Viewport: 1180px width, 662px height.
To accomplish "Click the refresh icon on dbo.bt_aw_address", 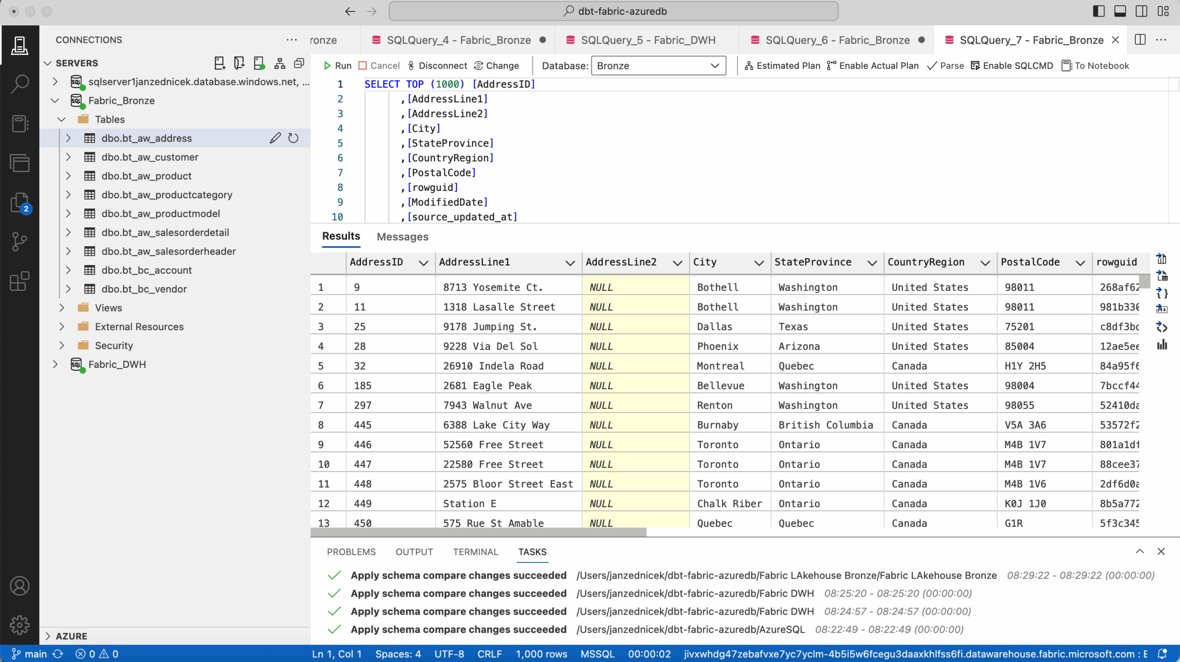I will 293,138.
